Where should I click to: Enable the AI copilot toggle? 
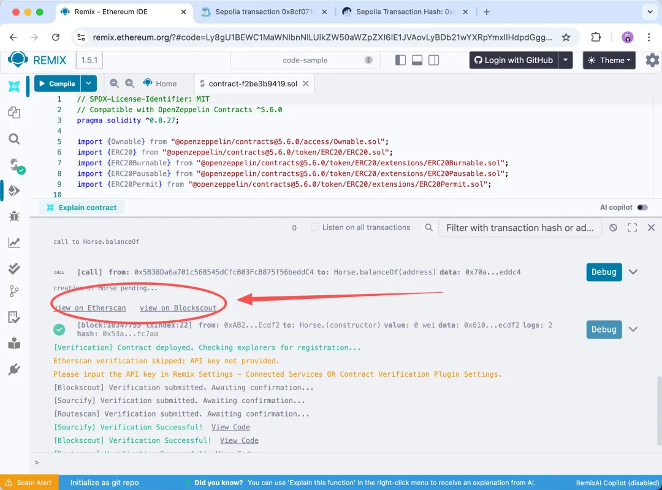tap(642, 207)
